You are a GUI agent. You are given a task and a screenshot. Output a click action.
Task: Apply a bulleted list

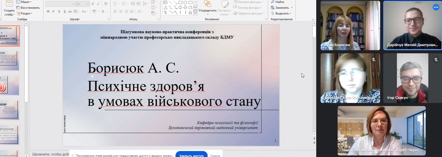click(115, 4)
